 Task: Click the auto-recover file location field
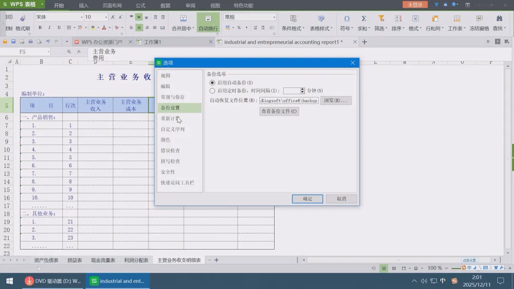[x=289, y=100]
